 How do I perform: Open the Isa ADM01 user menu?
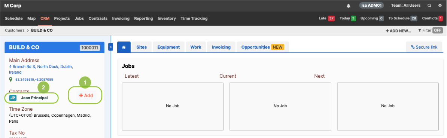click(x=371, y=6)
